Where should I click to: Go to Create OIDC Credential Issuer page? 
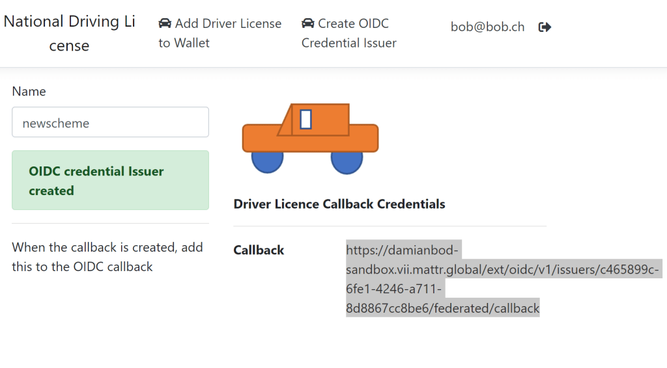click(349, 33)
